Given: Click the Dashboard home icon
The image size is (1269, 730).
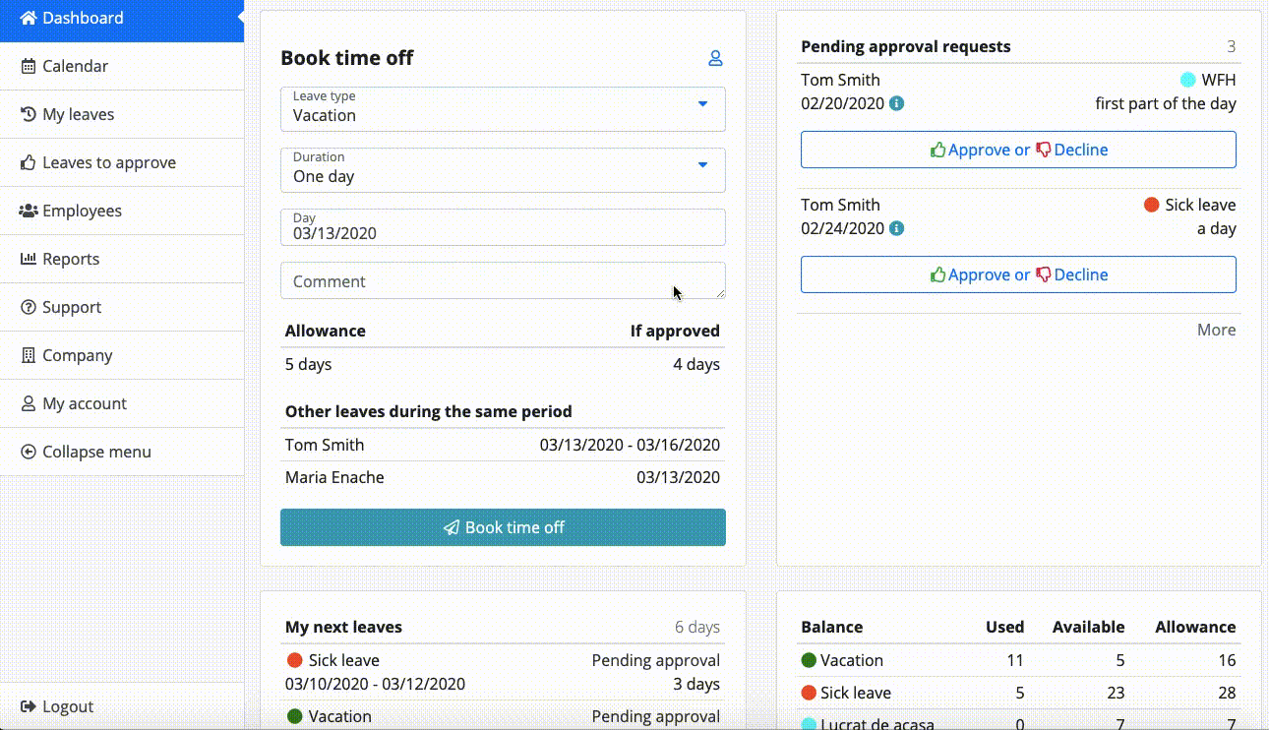Looking at the screenshot, I should pyautogui.click(x=29, y=18).
